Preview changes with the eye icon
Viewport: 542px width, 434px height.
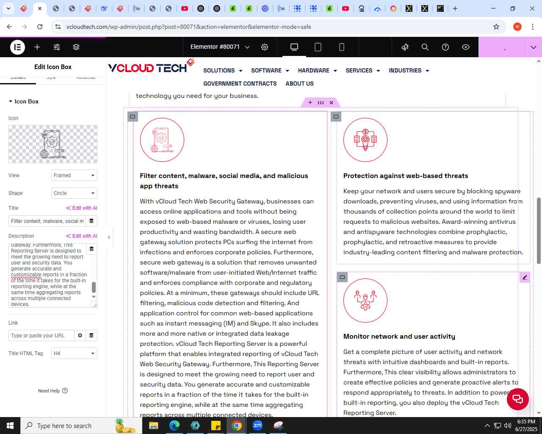466,47
